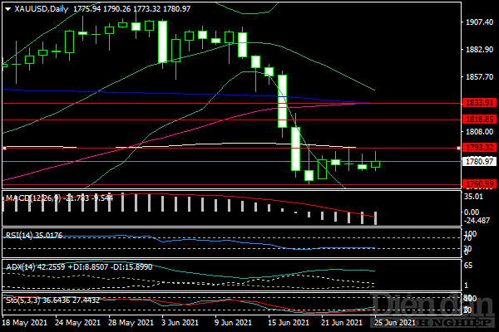Click the Sto(5,3,3) stochastic indicator label
Screen dimensions: 499x332
click(22, 299)
